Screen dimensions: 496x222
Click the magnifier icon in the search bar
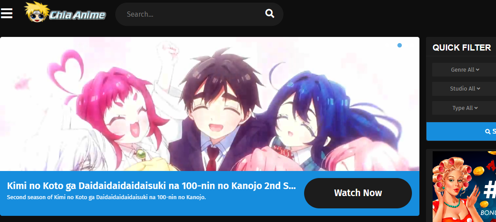(x=269, y=14)
